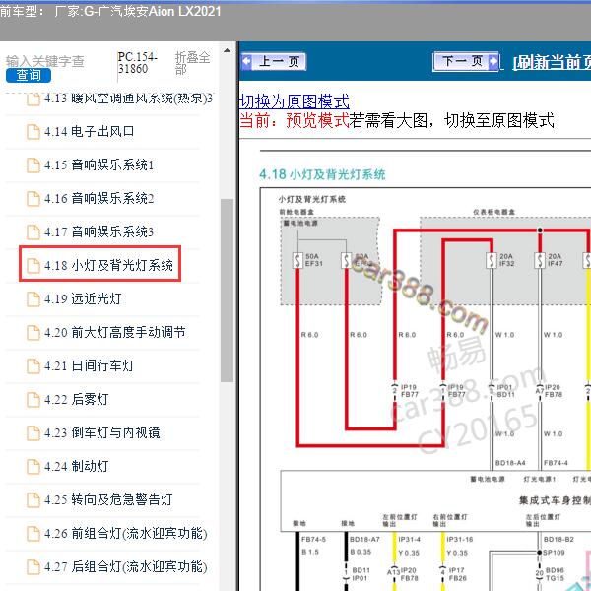Click document icon beside 4.14 电子出风口
The height and width of the screenshot is (591, 591).
33,132
